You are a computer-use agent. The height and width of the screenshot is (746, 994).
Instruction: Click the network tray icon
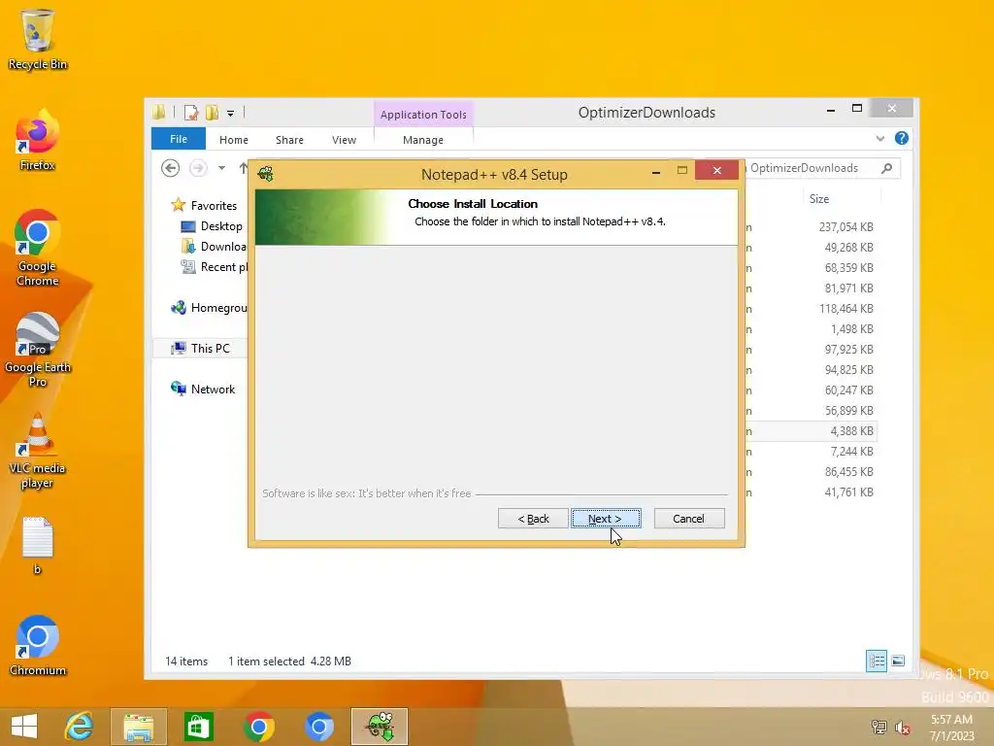click(x=878, y=727)
